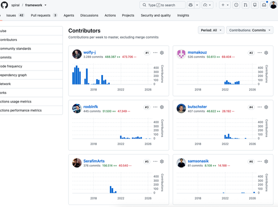
Task: Open the Actions tab
Action: 110,15
